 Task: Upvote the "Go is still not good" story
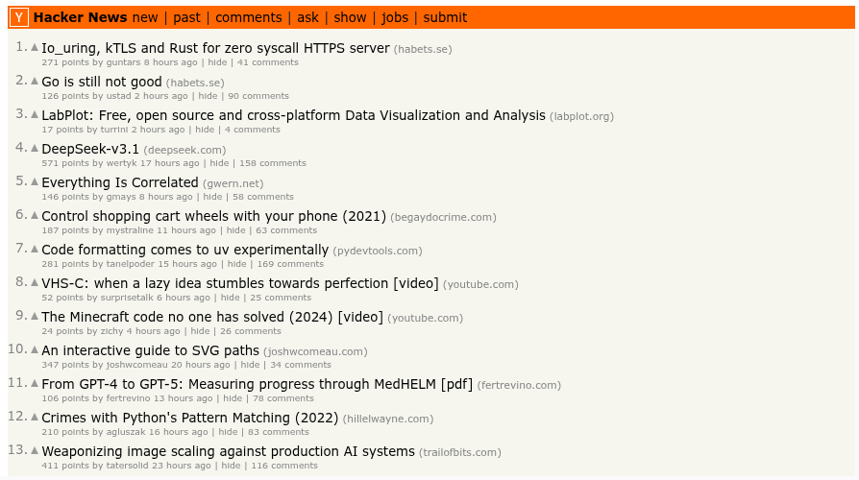(x=35, y=81)
